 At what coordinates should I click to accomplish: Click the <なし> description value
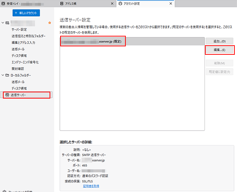[x=86, y=150]
